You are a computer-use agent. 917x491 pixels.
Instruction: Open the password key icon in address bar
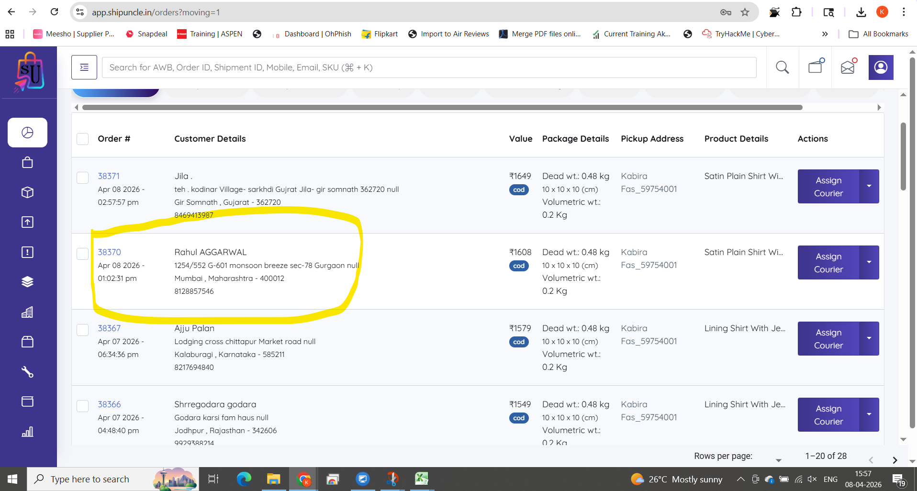[x=726, y=12]
